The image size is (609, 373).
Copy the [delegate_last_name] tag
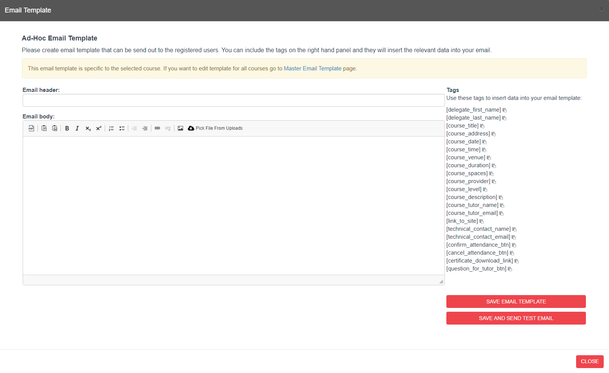click(504, 118)
